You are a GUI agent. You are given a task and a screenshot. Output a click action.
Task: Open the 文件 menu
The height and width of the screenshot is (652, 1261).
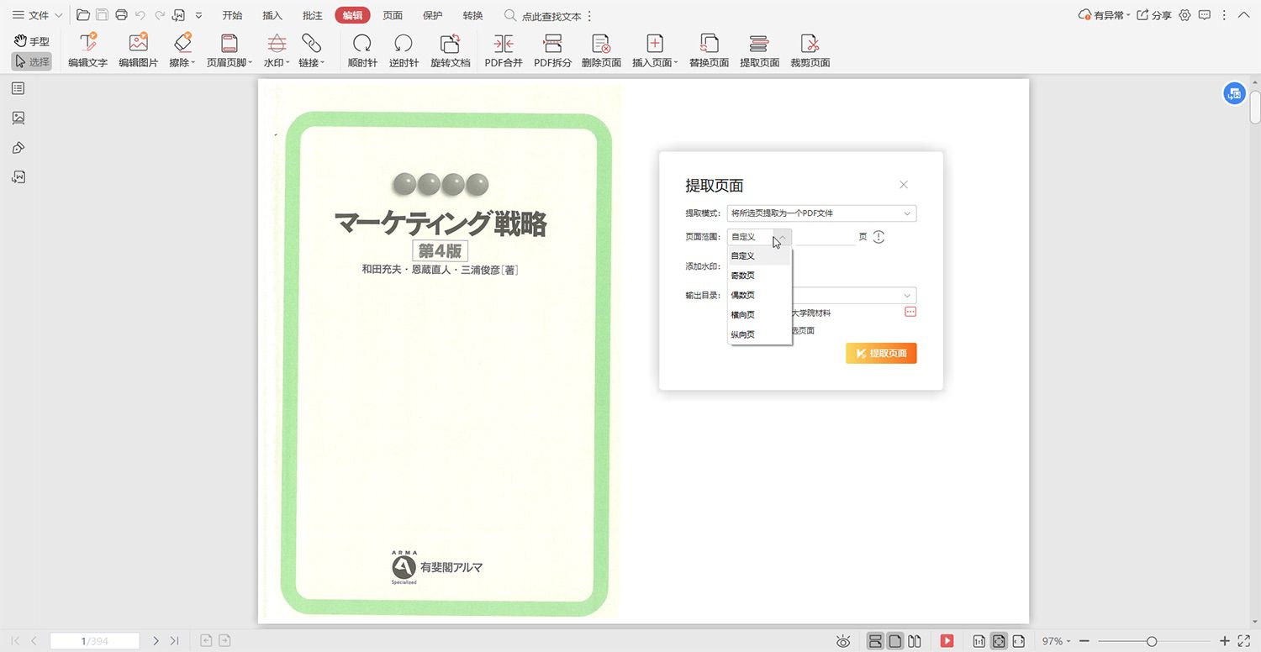click(x=37, y=15)
